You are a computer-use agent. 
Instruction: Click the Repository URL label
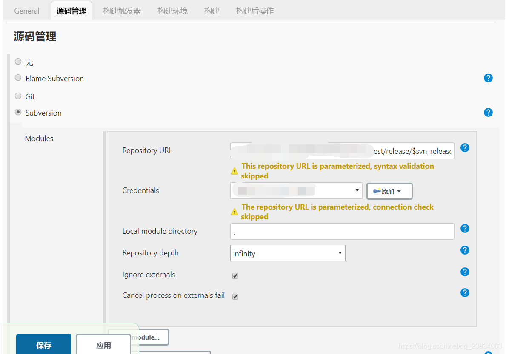(x=147, y=150)
